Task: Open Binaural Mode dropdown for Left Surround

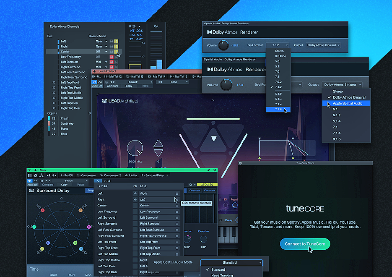Action: coord(101,62)
